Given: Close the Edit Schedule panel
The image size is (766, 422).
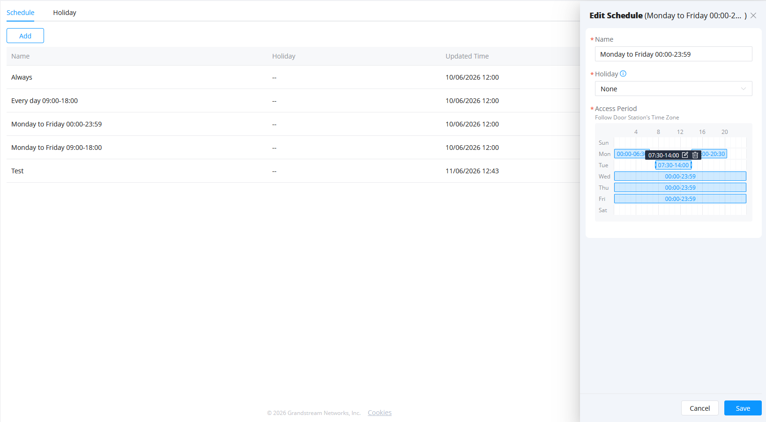Looking at the screenshot, I should (x=753, y=15).
